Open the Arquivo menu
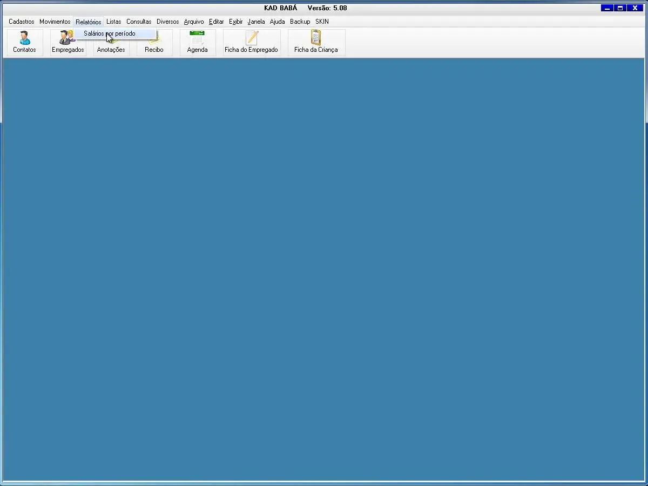The image size is (648, 486). (194, 22)
